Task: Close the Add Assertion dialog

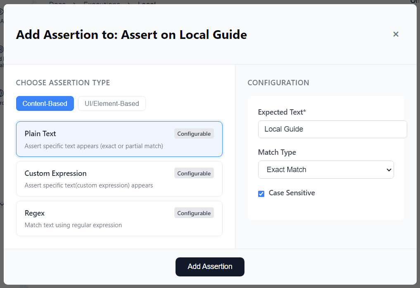Action: click(396, 34)
